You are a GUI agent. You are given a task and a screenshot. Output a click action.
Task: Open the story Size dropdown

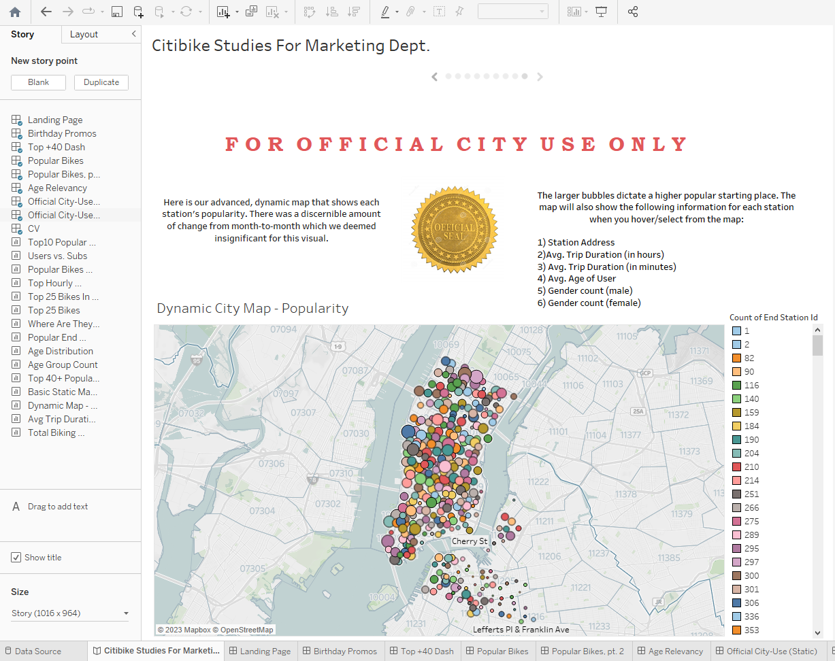[x=70, y=613]
